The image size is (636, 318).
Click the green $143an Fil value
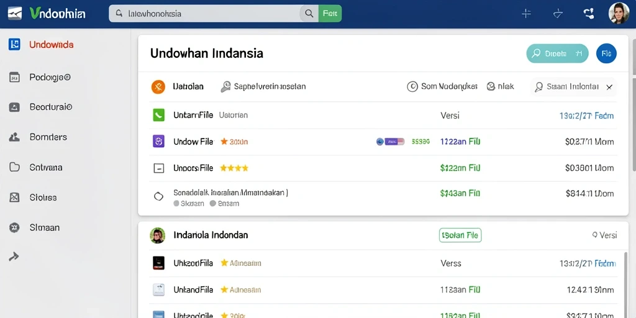(460, 194)
